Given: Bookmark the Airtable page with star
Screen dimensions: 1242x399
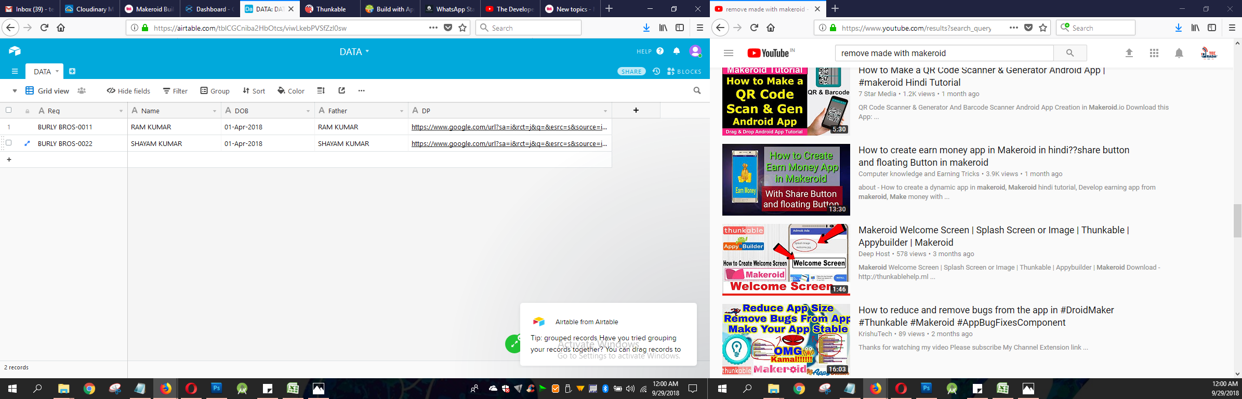Looking at the screenshot, I should [x=463, y=28].
